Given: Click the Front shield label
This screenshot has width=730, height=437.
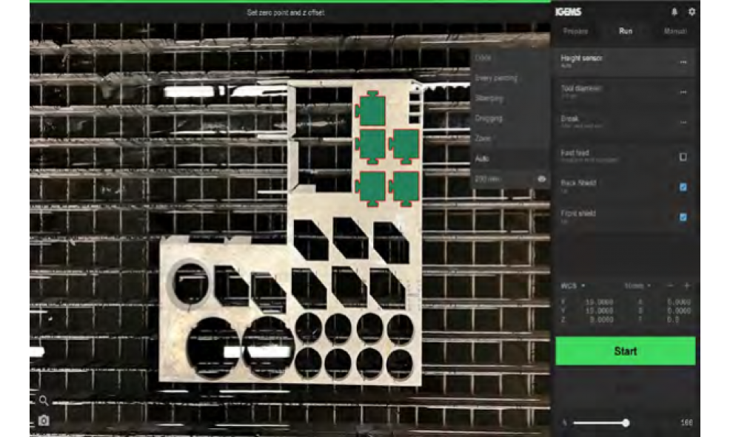Looking at the screenshot, I should click(x=577, y=213).
